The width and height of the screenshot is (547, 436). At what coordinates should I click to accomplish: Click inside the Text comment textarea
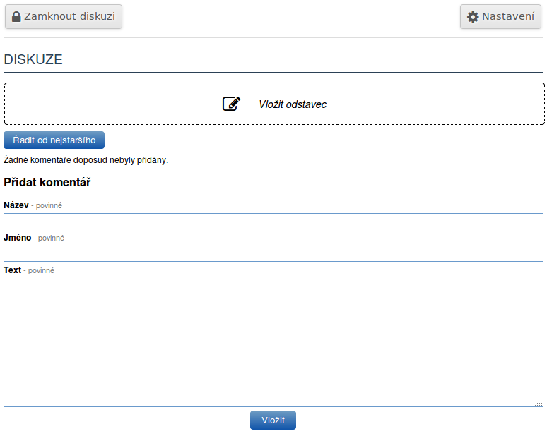click(x=273, y=342)
